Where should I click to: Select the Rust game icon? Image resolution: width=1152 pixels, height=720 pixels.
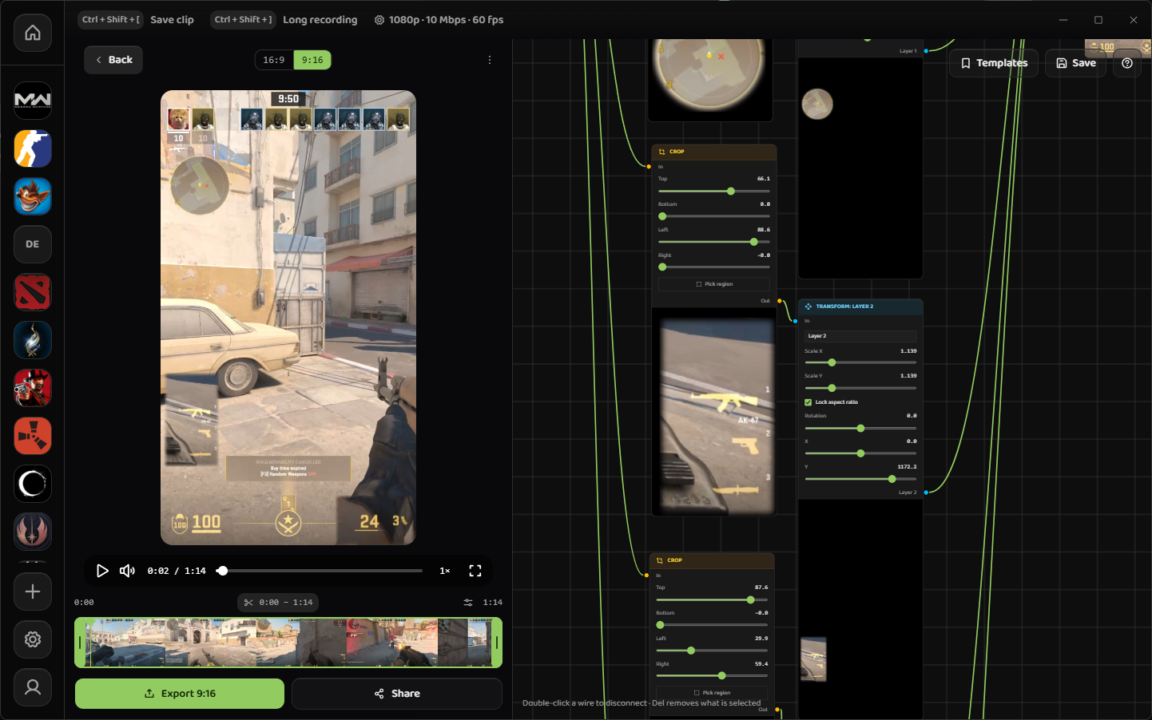click(x=33, y=436)
